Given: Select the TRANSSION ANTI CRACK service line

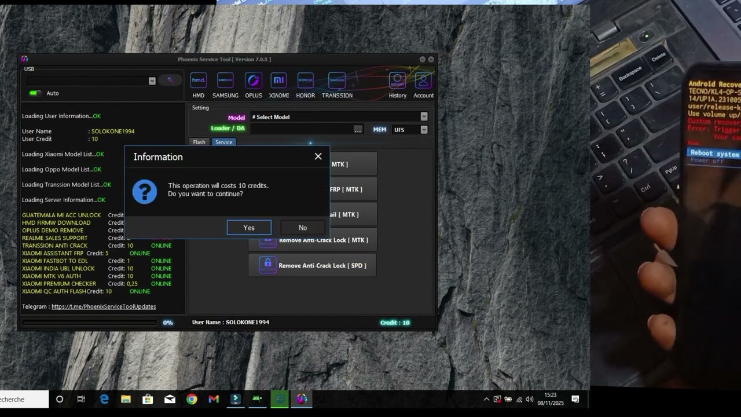Looking at the screenshot, I should [x=97, y=246].
